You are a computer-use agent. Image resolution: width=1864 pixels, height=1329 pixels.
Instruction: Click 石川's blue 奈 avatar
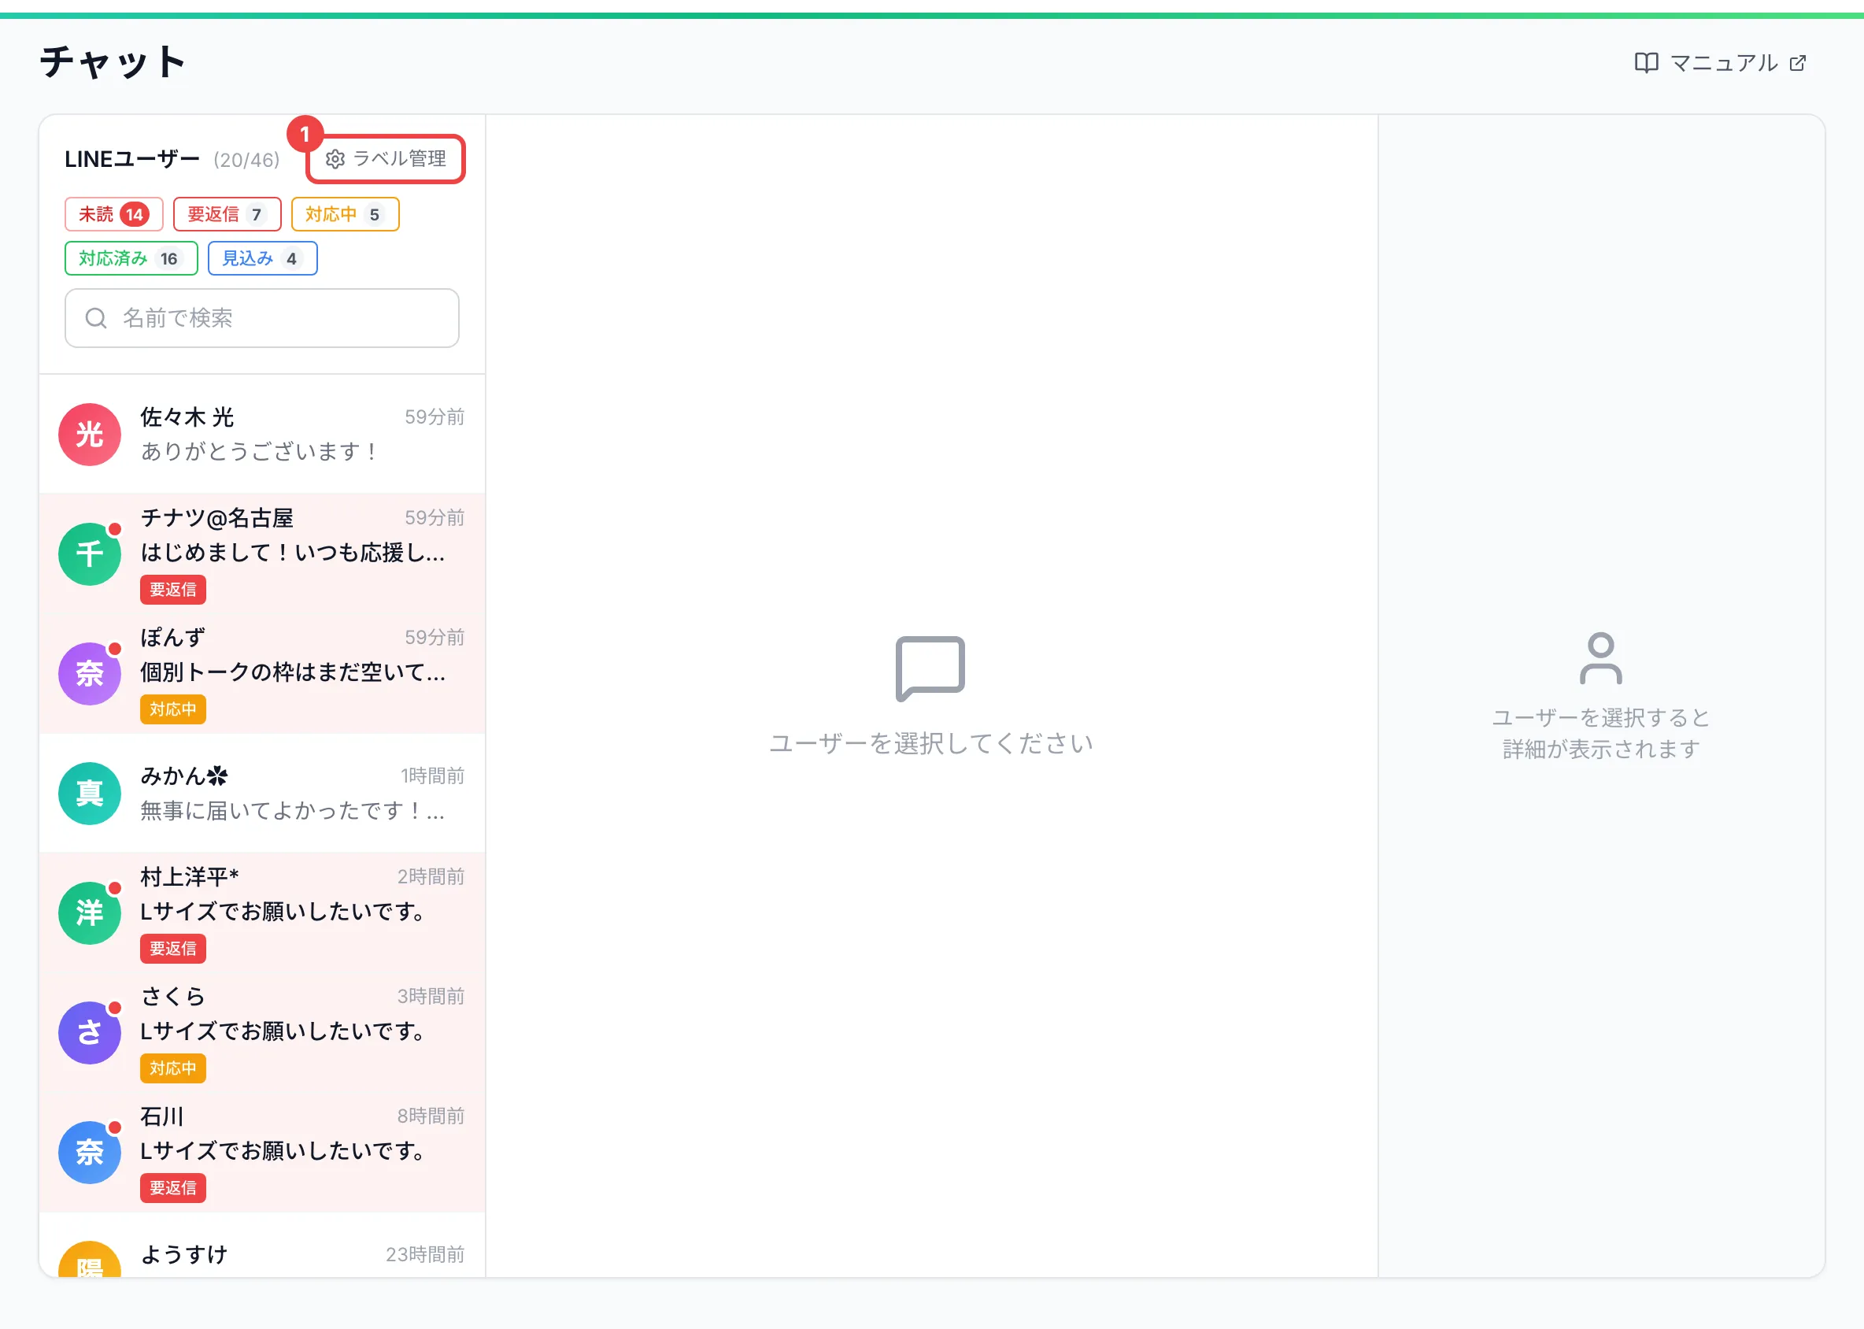[x=90, y=1152]
